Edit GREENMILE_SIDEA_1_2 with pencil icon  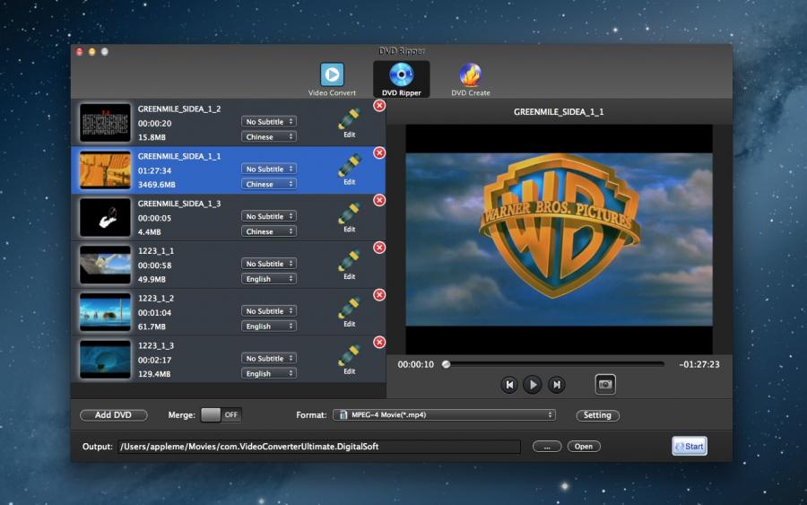tap(349, 123)
